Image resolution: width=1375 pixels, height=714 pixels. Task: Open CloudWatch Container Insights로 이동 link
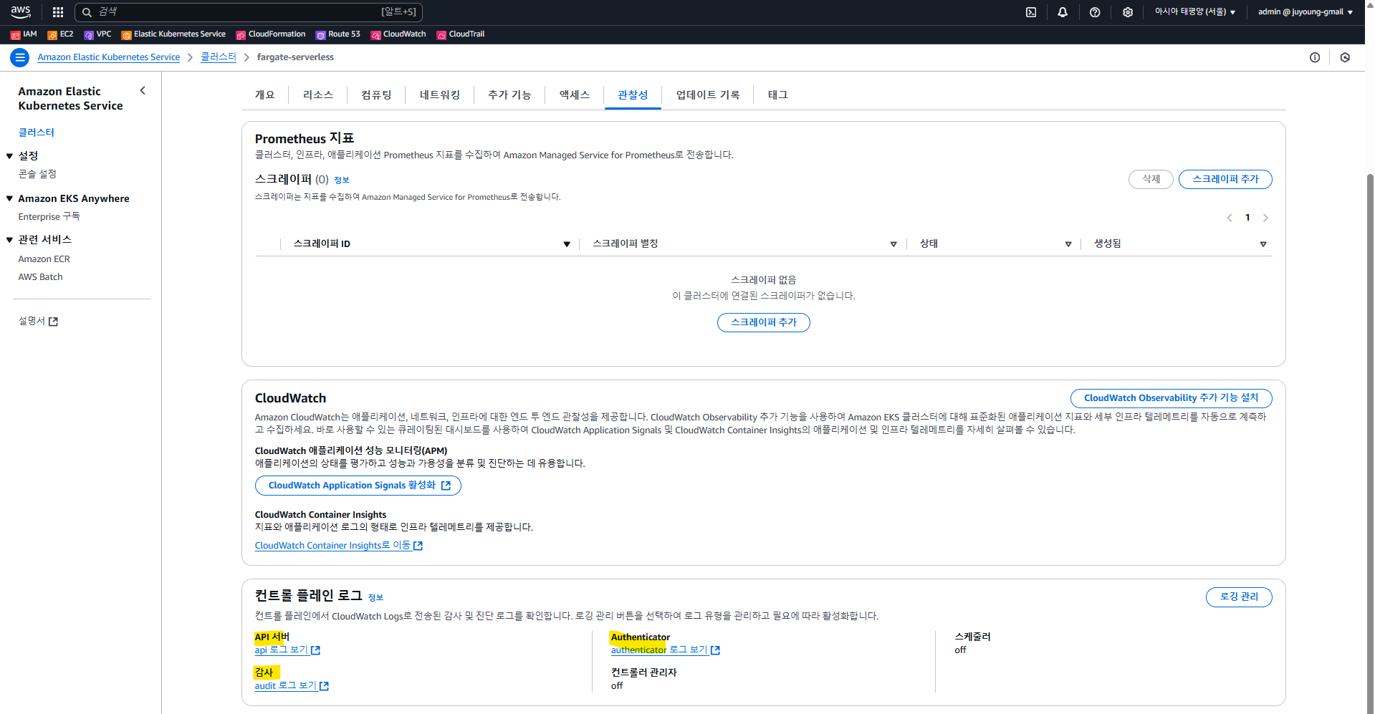[339, 546]
